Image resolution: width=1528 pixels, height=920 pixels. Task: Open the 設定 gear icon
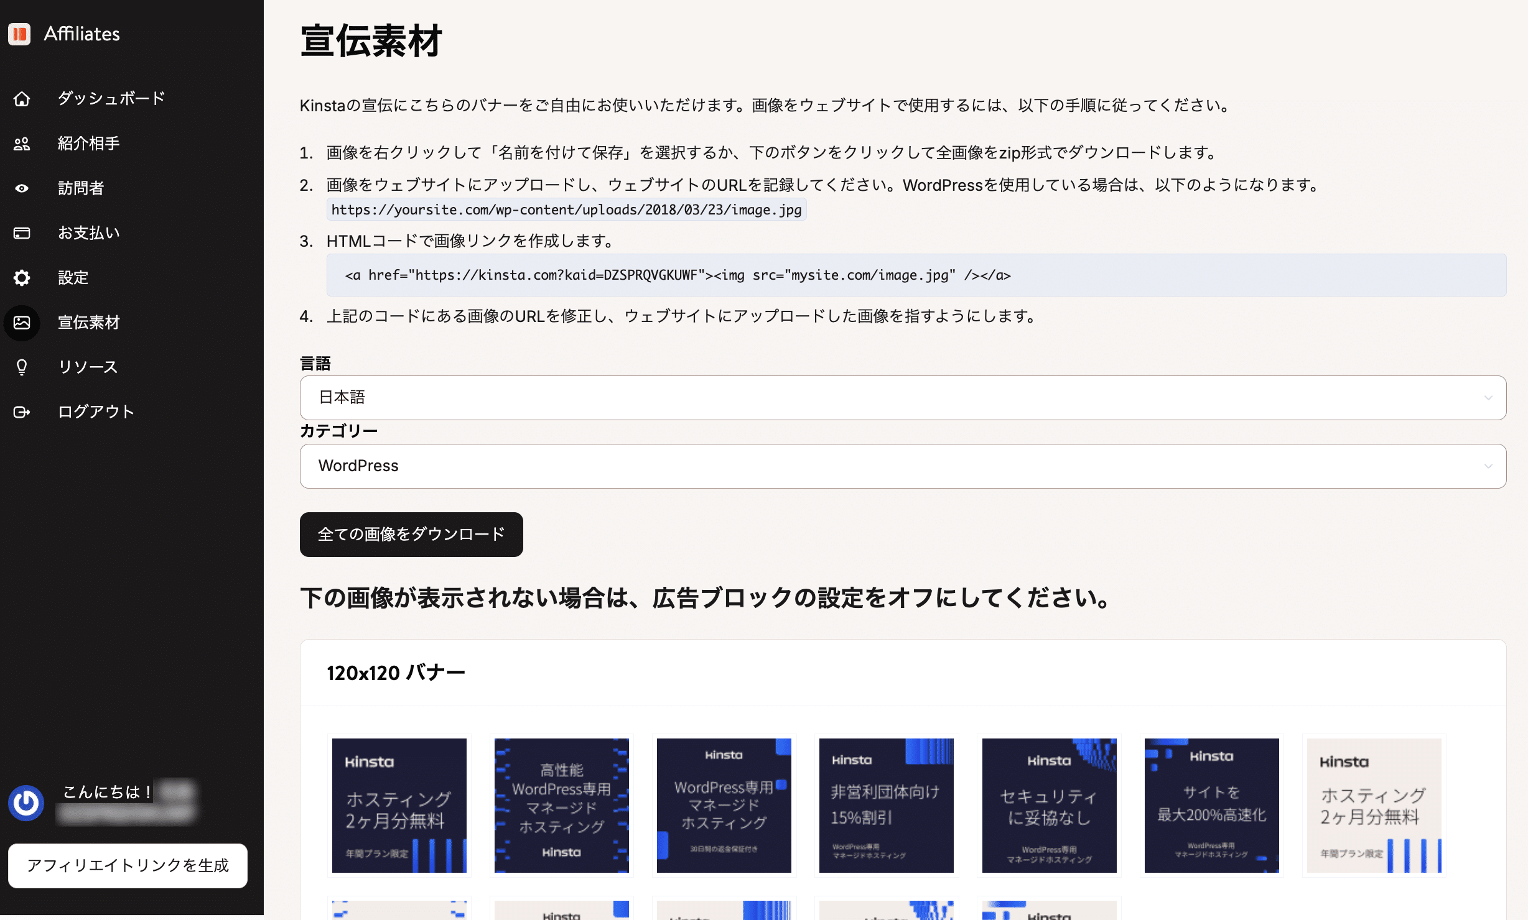22,277
